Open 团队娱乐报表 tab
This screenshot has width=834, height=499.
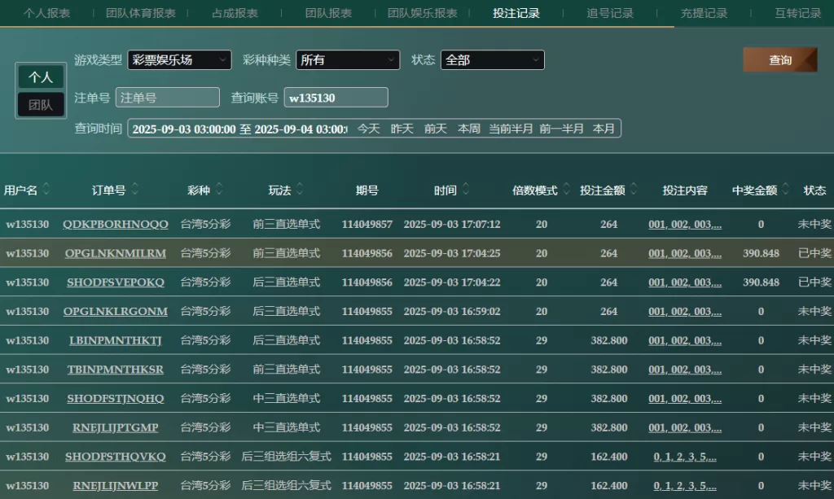coord(423,13)
